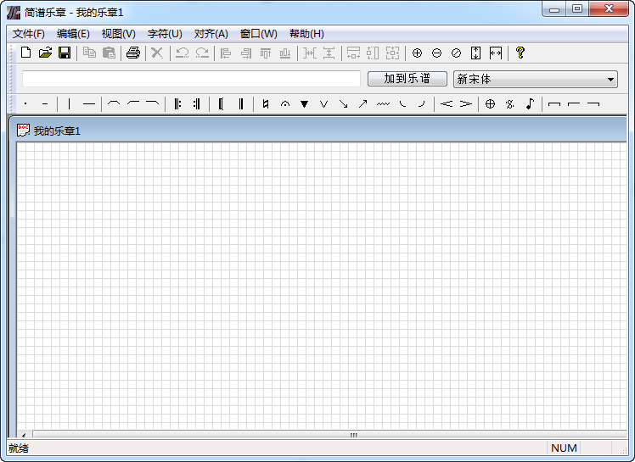The width and height of the screenshot is (635, 462).
Task: Insert the V-shaped breath mark symbol
Action: (323, 104)
